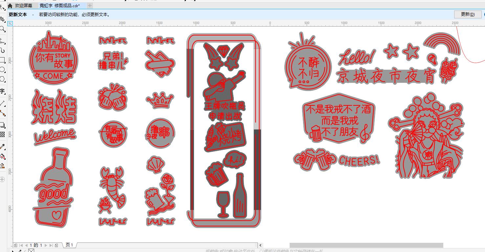Image resolution: width=485 pixels, height=252 pixels.
Task: Select the Ellipse tool
Action: [2, 70]
